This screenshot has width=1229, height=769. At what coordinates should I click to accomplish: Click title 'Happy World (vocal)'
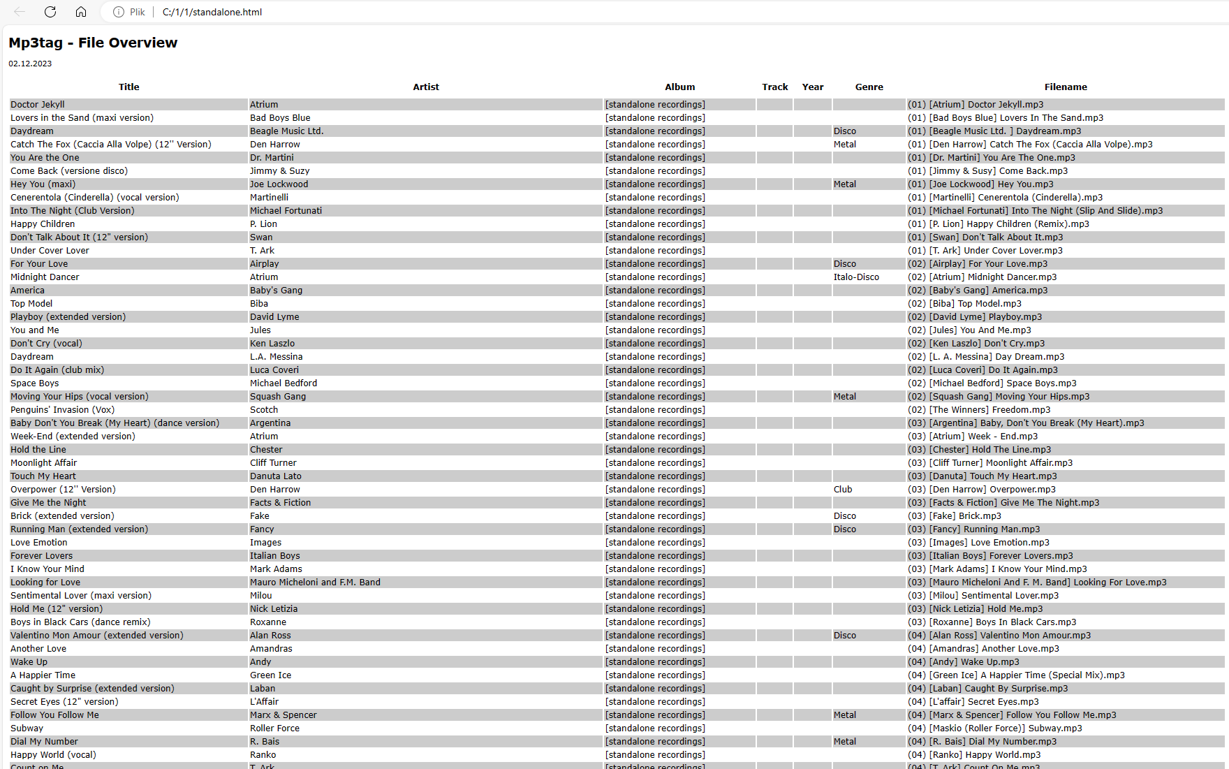pos(53,755)
